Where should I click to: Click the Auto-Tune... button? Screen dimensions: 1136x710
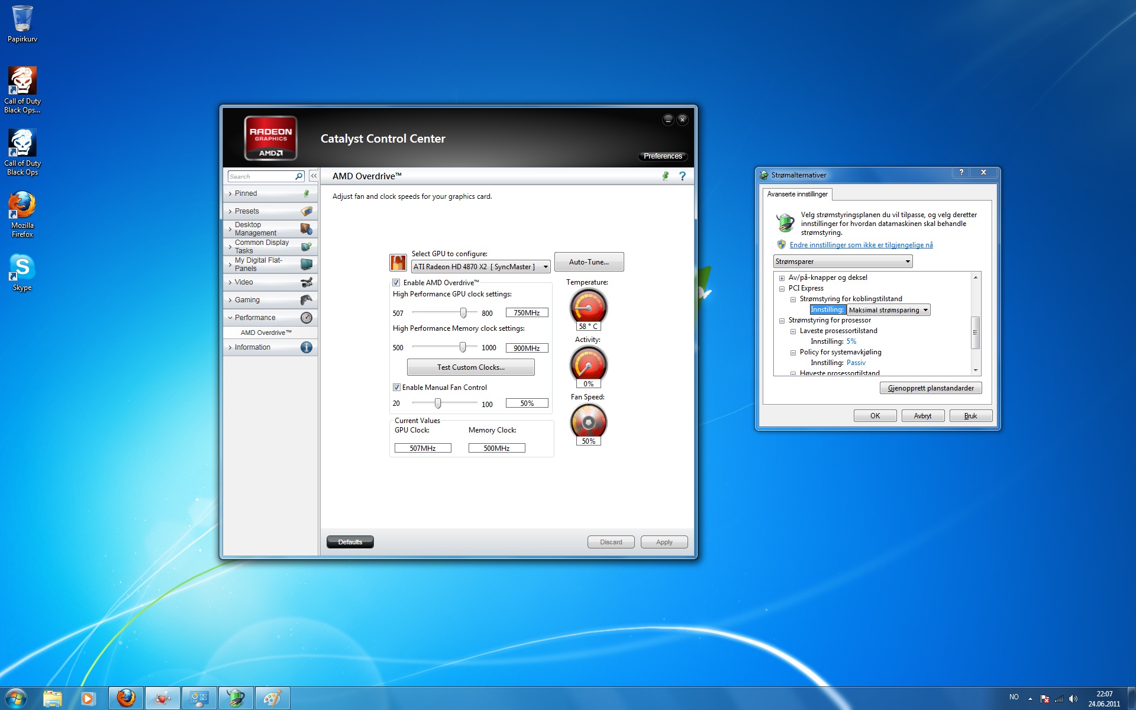click(589, 262)
